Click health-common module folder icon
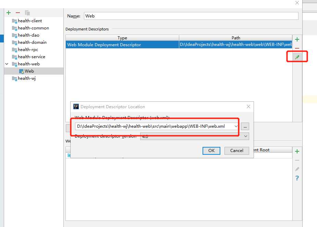 (x=14, y=28)
